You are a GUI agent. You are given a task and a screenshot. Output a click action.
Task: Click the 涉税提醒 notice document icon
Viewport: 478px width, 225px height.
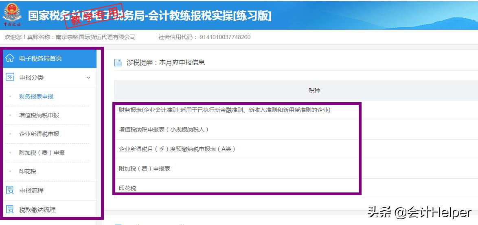(118, 63)
